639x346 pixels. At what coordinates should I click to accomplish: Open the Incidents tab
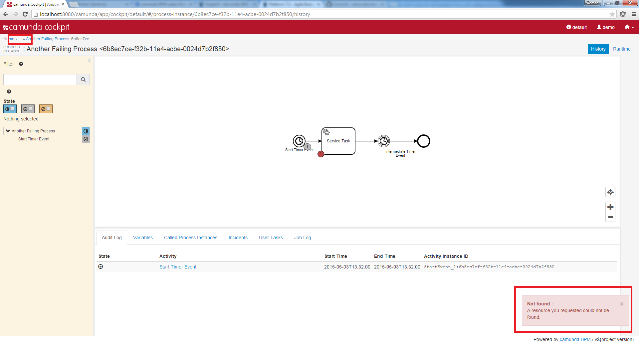click(x=238, y=238)
